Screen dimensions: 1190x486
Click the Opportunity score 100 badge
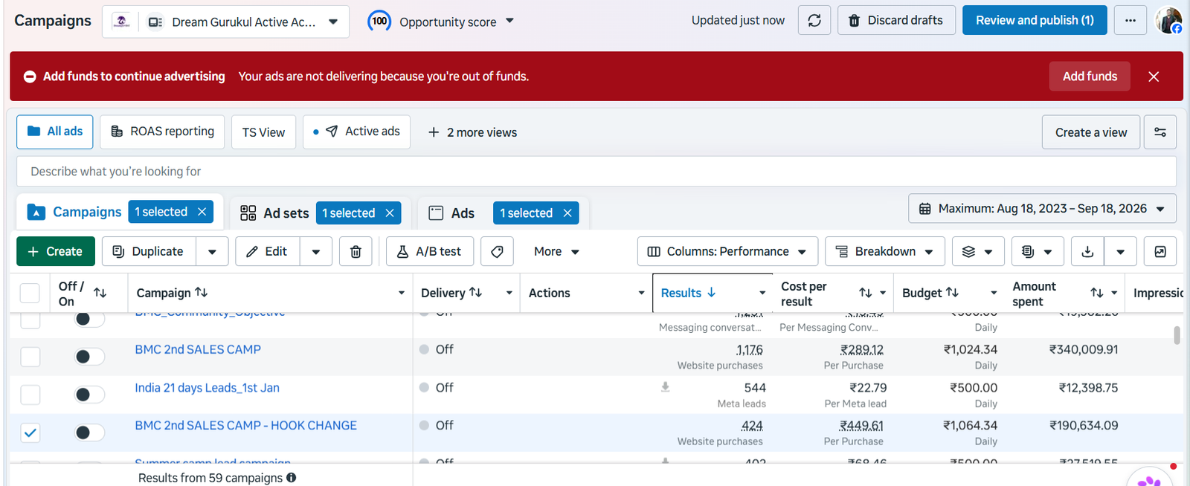tap(379, 21)
